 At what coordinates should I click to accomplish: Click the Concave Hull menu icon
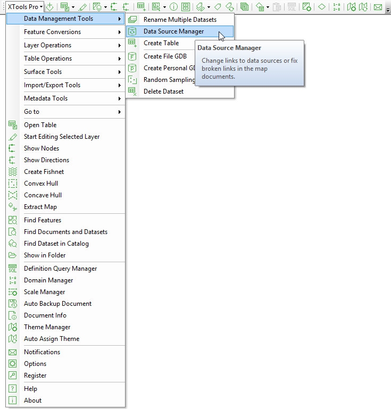click(13, 195)
